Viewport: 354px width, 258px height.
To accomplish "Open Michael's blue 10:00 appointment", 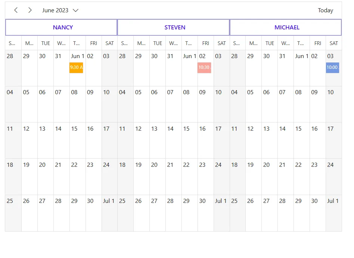I will (x=333, y=67).
